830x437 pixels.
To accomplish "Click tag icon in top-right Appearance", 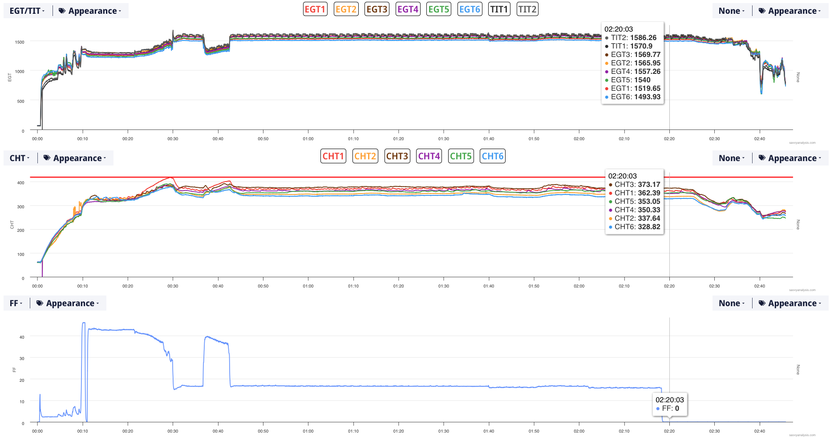I will tap(762, 11).
